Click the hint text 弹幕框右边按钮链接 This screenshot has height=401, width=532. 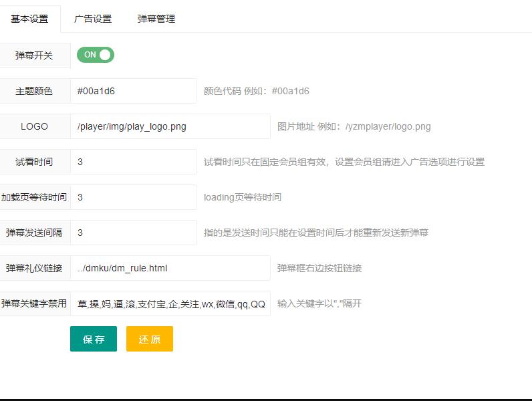tap(319, 268)
